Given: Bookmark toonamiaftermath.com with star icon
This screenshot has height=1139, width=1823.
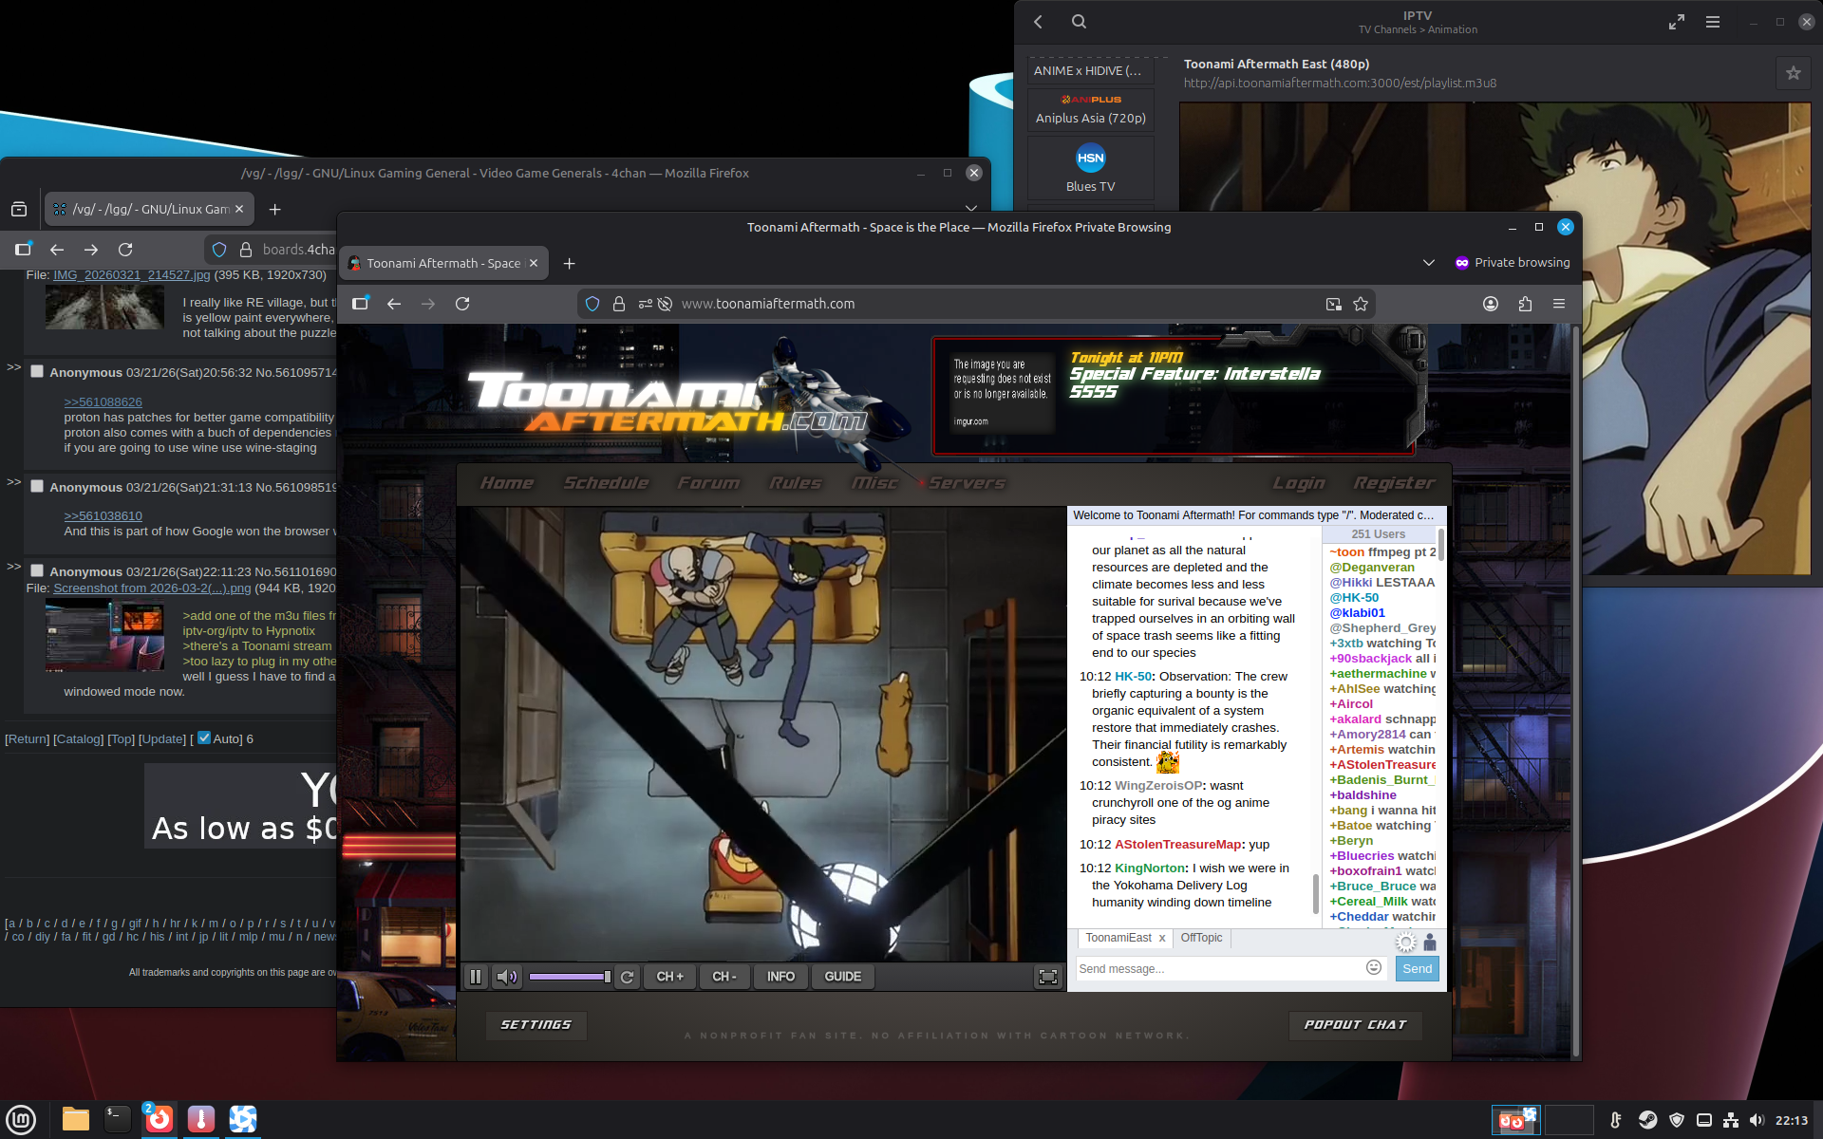Looking at the screenshot, I should (x=1361, y=304).
